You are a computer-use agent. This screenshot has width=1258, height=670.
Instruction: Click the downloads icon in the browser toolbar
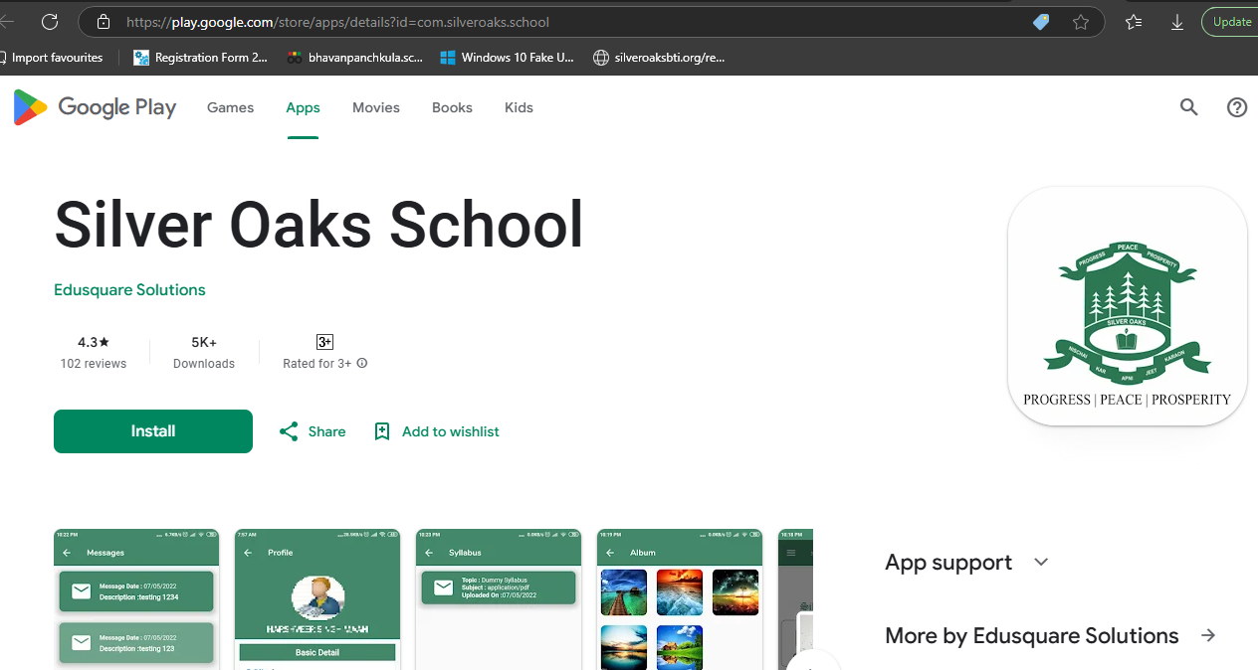1176,21
